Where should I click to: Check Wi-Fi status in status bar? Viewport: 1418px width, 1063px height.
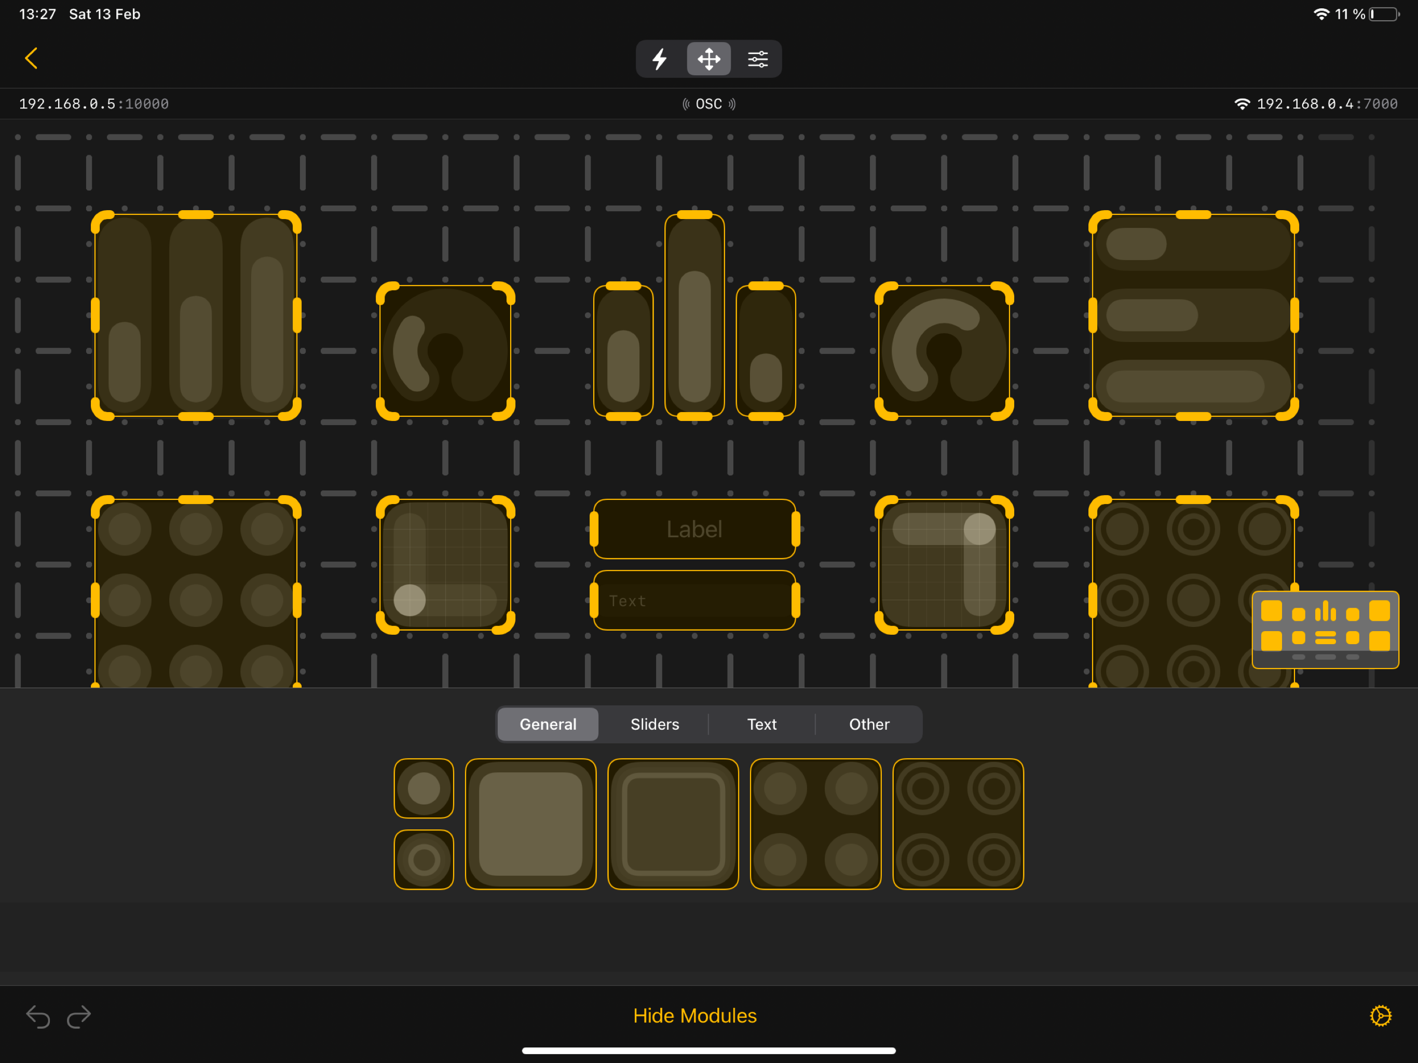(x=1321, y=14)
